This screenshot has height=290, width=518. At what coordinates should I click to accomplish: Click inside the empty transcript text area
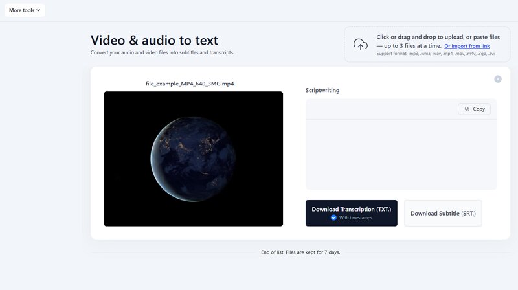[401, 154]
